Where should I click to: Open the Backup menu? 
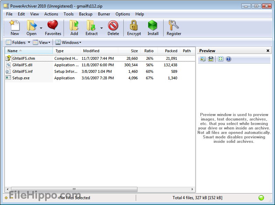click(x=86, y=14)
